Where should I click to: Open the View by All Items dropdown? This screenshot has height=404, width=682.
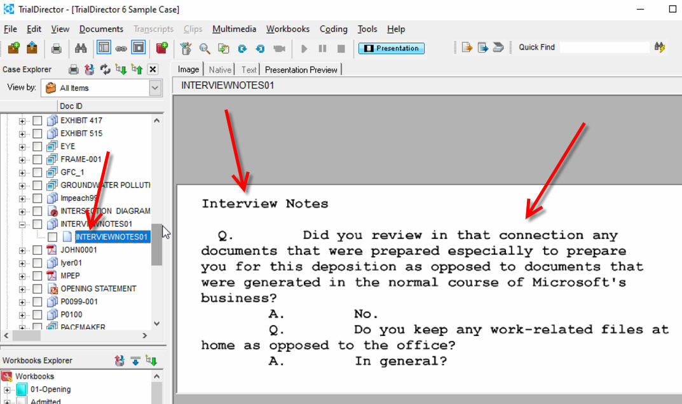[155, 88]
